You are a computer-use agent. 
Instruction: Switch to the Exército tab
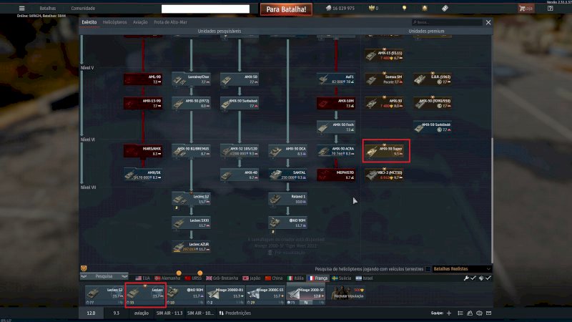(x=89, y=22)
